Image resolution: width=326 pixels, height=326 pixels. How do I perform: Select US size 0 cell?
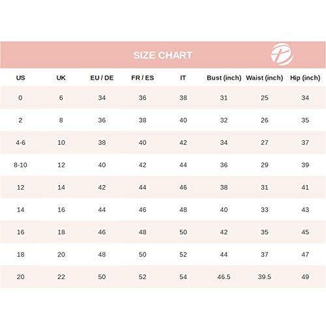click(x=20, y=98)
